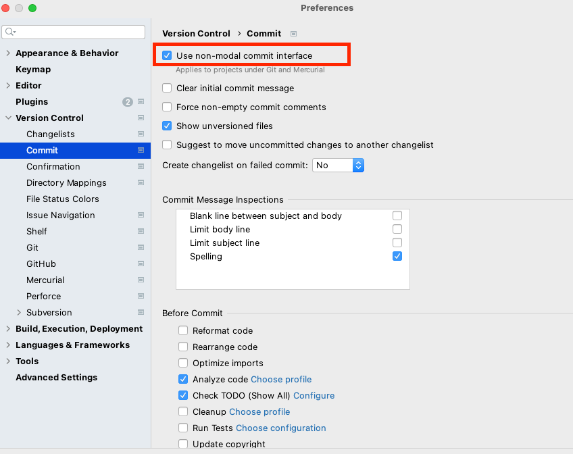Click the icon next to Git sidebar item

(141, 247)
